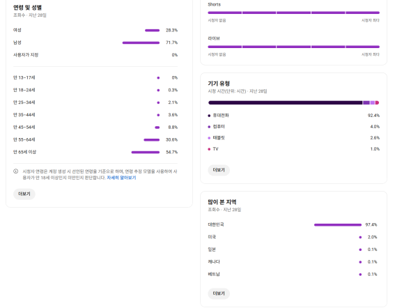Image resolution: width=418 pixels, height=308 pixels.
Task: Click the Shorts viewer activity bar
Action: [x=293, y=13]
